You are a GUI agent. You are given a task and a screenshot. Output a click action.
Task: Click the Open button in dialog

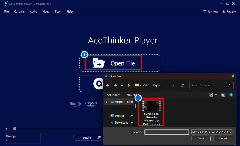point(201,139)
